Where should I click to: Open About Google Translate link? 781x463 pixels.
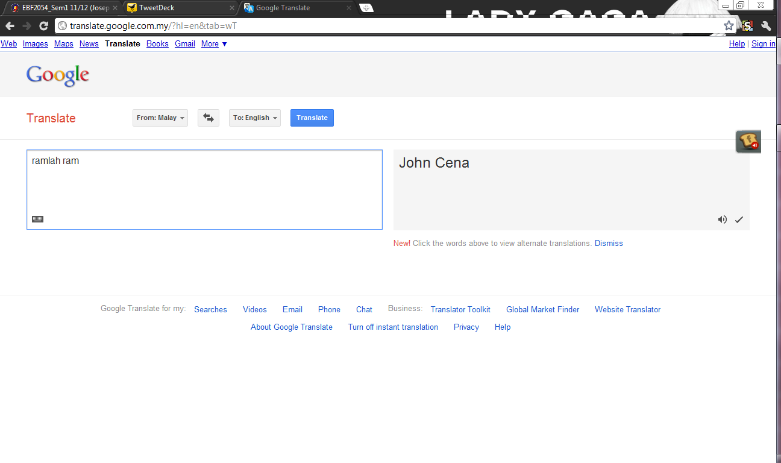(292, 327)
